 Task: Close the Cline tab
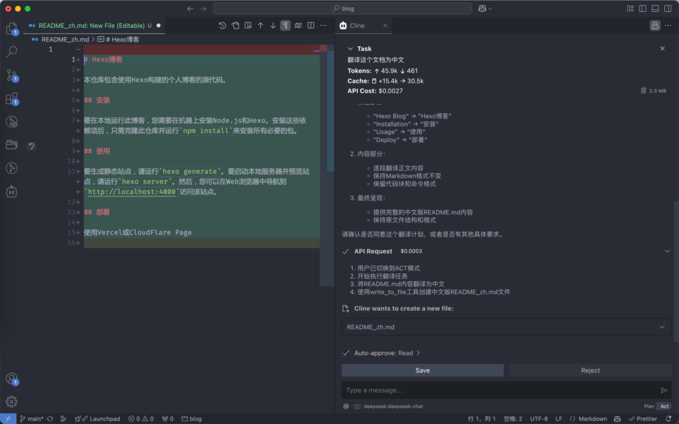coord(385,26)
